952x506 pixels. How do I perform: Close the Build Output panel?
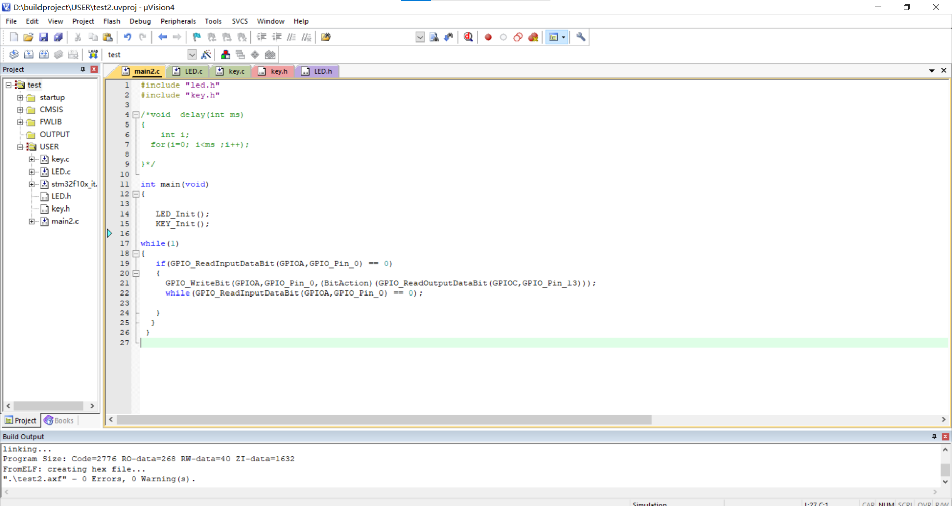945,436
